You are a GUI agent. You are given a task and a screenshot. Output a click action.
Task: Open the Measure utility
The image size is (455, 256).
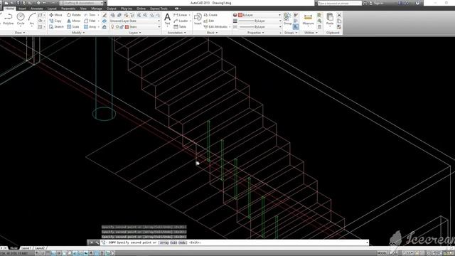point(308,19)
